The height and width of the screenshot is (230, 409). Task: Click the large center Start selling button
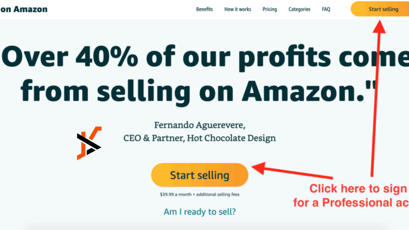200,175
